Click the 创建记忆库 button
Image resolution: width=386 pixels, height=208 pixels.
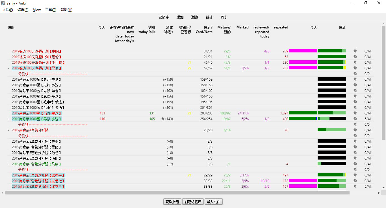[x=193, y=202]
